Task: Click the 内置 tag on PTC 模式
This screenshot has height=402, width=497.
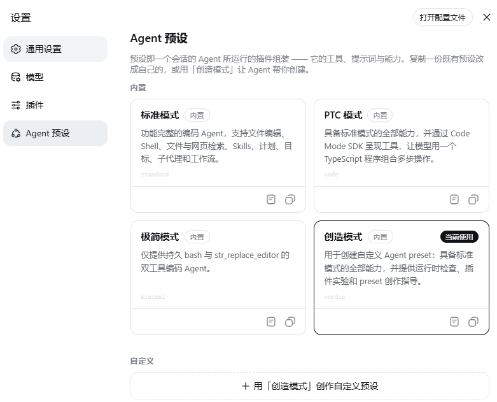Action: pyautogui.click(x=380, y=115)
